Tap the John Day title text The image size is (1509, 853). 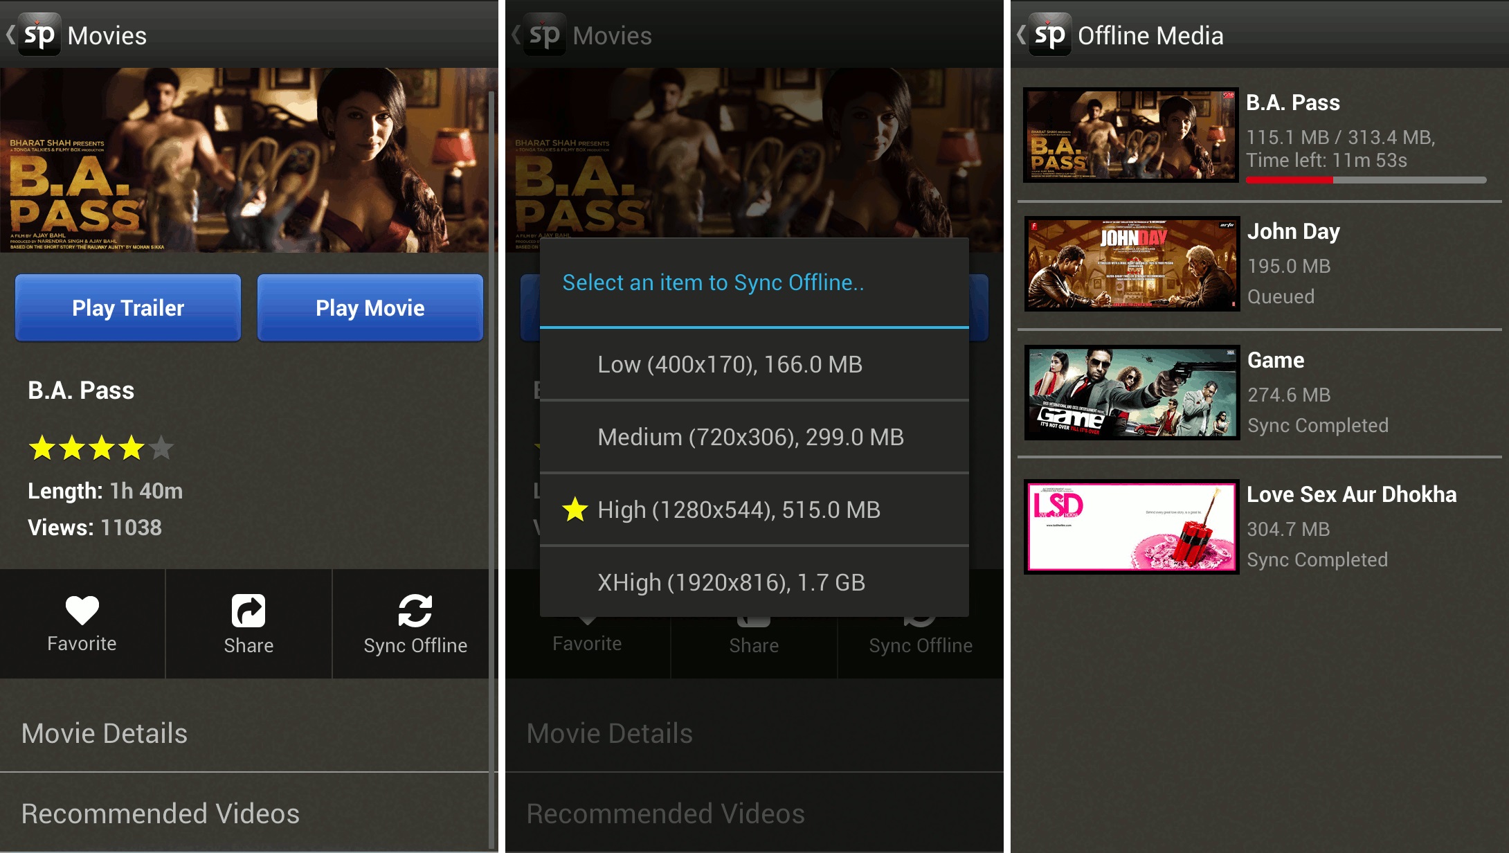pyautogui.click(x=1294, y=231)
